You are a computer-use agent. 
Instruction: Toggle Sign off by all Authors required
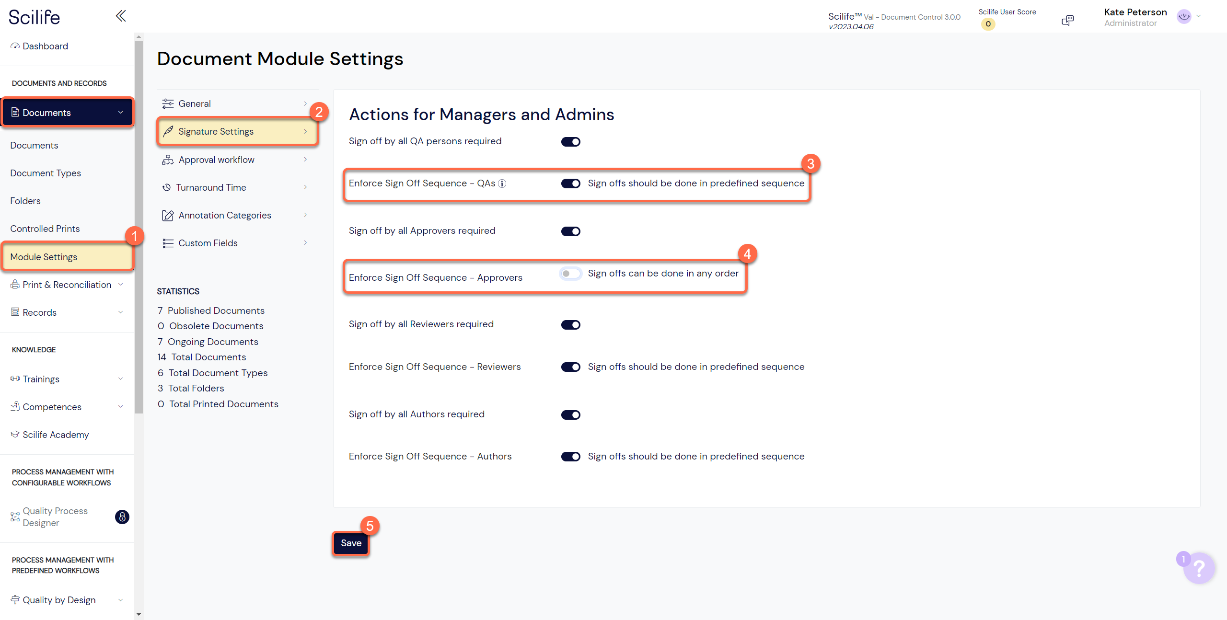click(x=570, y=415)
